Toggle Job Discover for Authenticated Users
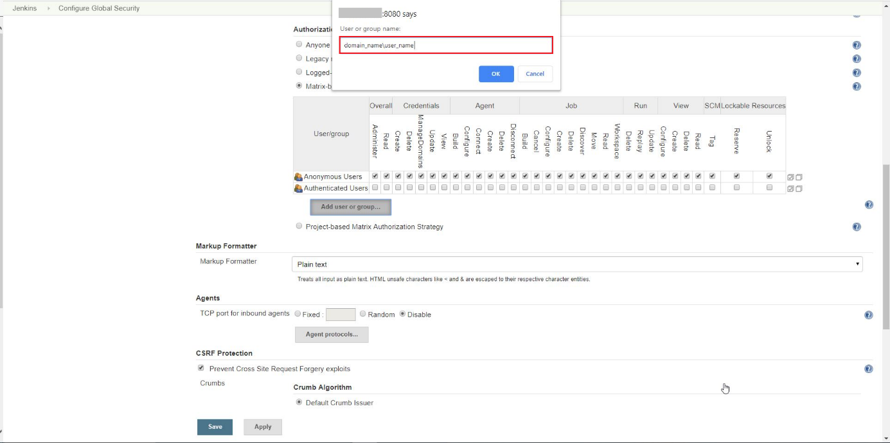 tap(583, 187)
